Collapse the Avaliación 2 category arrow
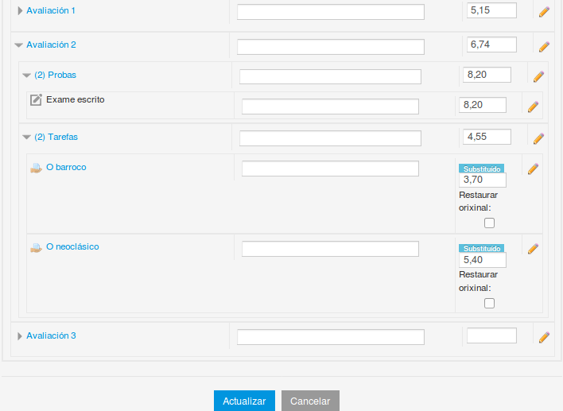The height and width of the screenshot is (411, 563). pyautogui.click(x=19, y=45)
